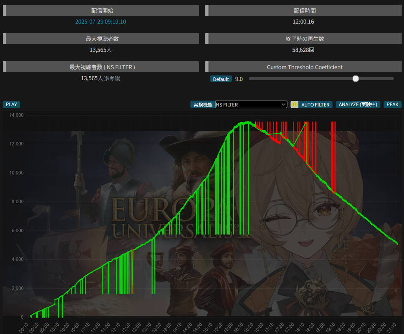Viewport: 404px width, 334px height.
Task: Start playback with the PLAY button
Action: tap(11, 105)
